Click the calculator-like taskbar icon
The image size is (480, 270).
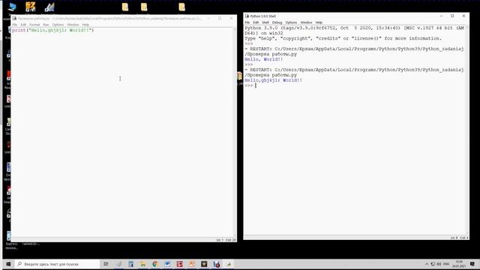130,264
